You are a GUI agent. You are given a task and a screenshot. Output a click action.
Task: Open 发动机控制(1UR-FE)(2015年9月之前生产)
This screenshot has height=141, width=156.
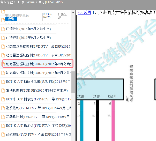pos(37,91)
